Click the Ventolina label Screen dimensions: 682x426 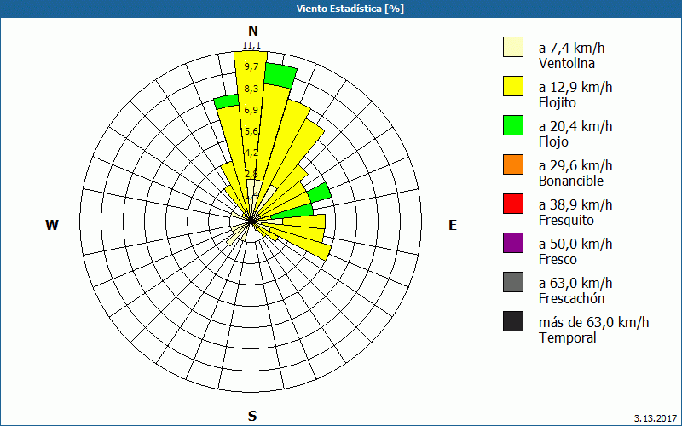point(567,63)
